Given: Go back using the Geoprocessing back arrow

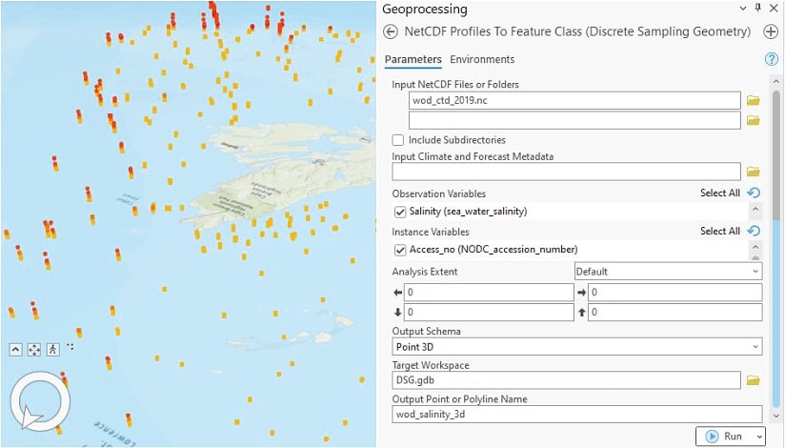Looking at the screenshot, I should coord(390,31).
